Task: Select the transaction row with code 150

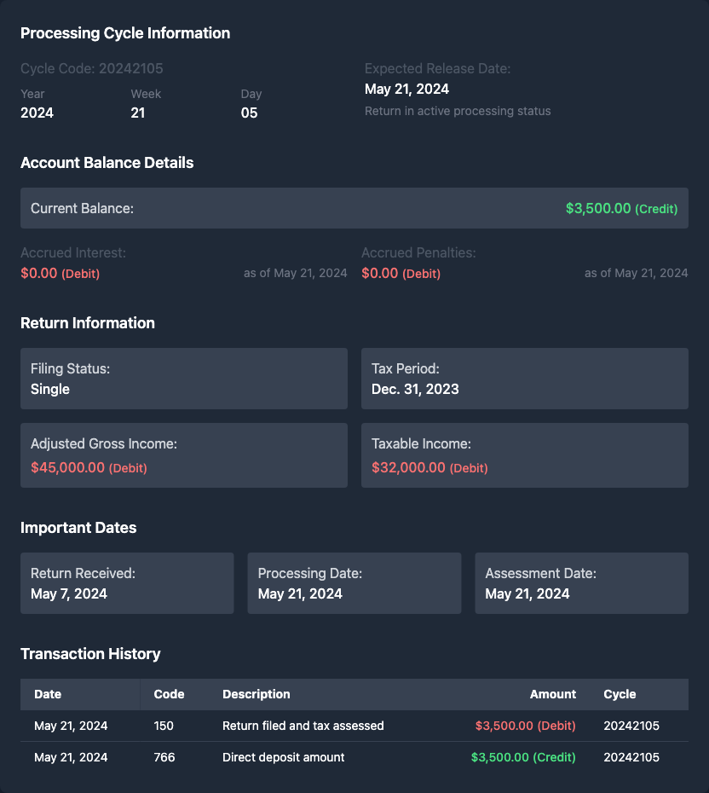Action: (x=354, y=726)
